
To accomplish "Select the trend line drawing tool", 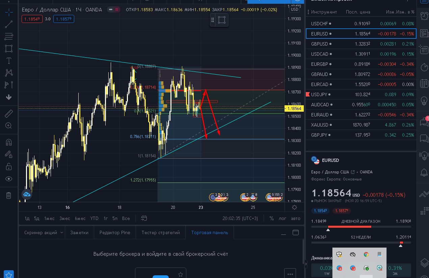I will click(9, 24).
